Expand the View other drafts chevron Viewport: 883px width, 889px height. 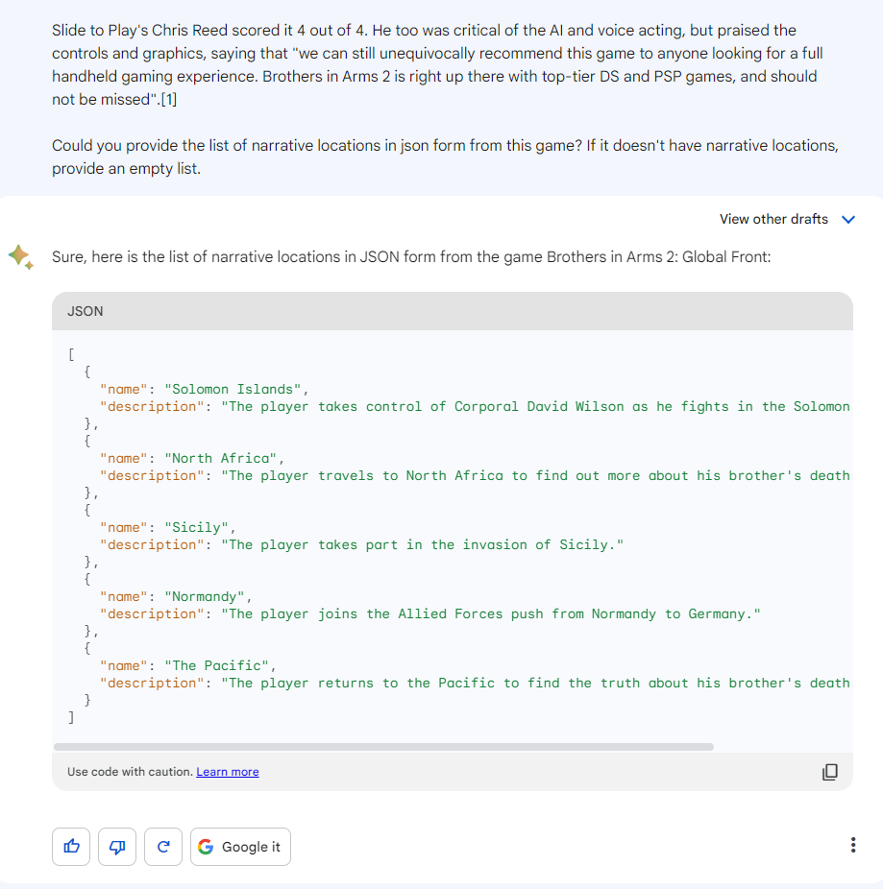(x=847, y=220)
